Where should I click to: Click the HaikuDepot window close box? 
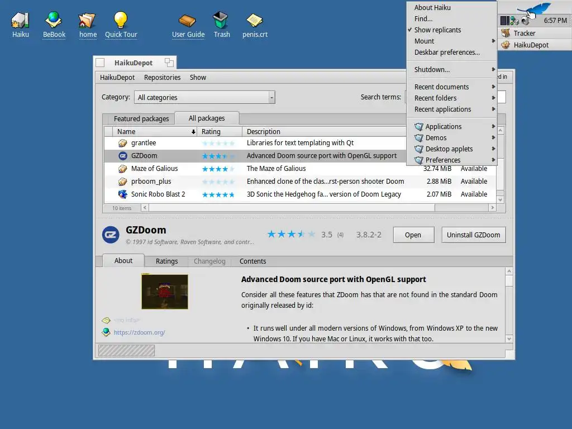click(100, 63)
